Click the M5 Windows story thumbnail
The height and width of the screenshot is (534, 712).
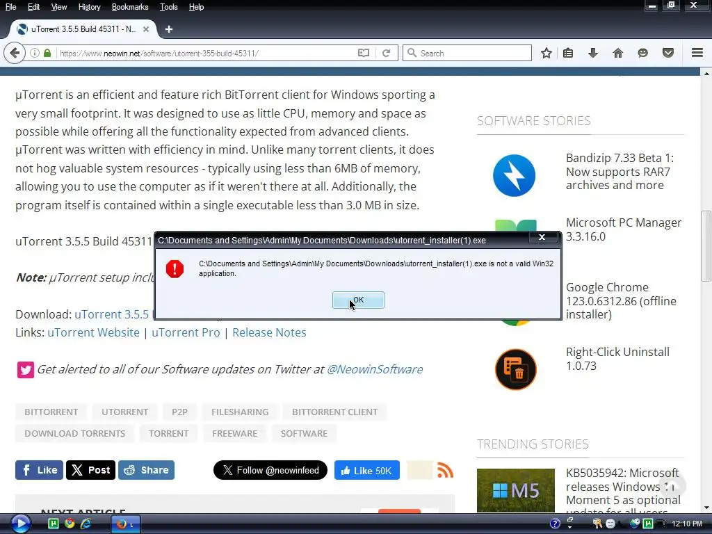pyautogui.click(x=516, y=490)
